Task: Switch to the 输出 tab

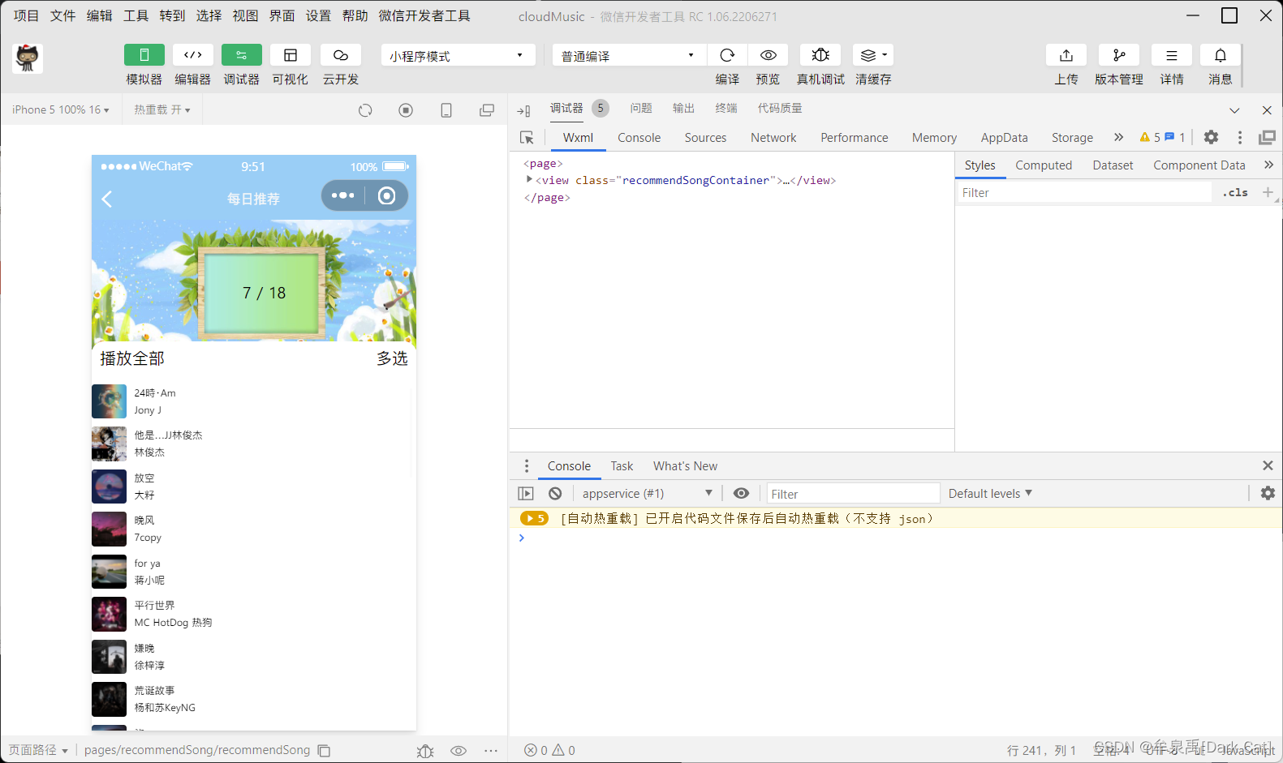Action: pyautogui.click(x=683, y=108)
